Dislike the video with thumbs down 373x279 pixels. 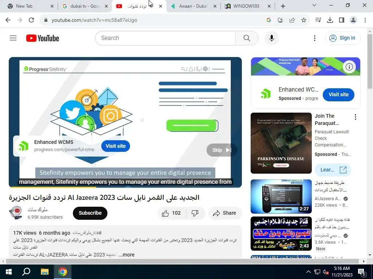(195, 213)
